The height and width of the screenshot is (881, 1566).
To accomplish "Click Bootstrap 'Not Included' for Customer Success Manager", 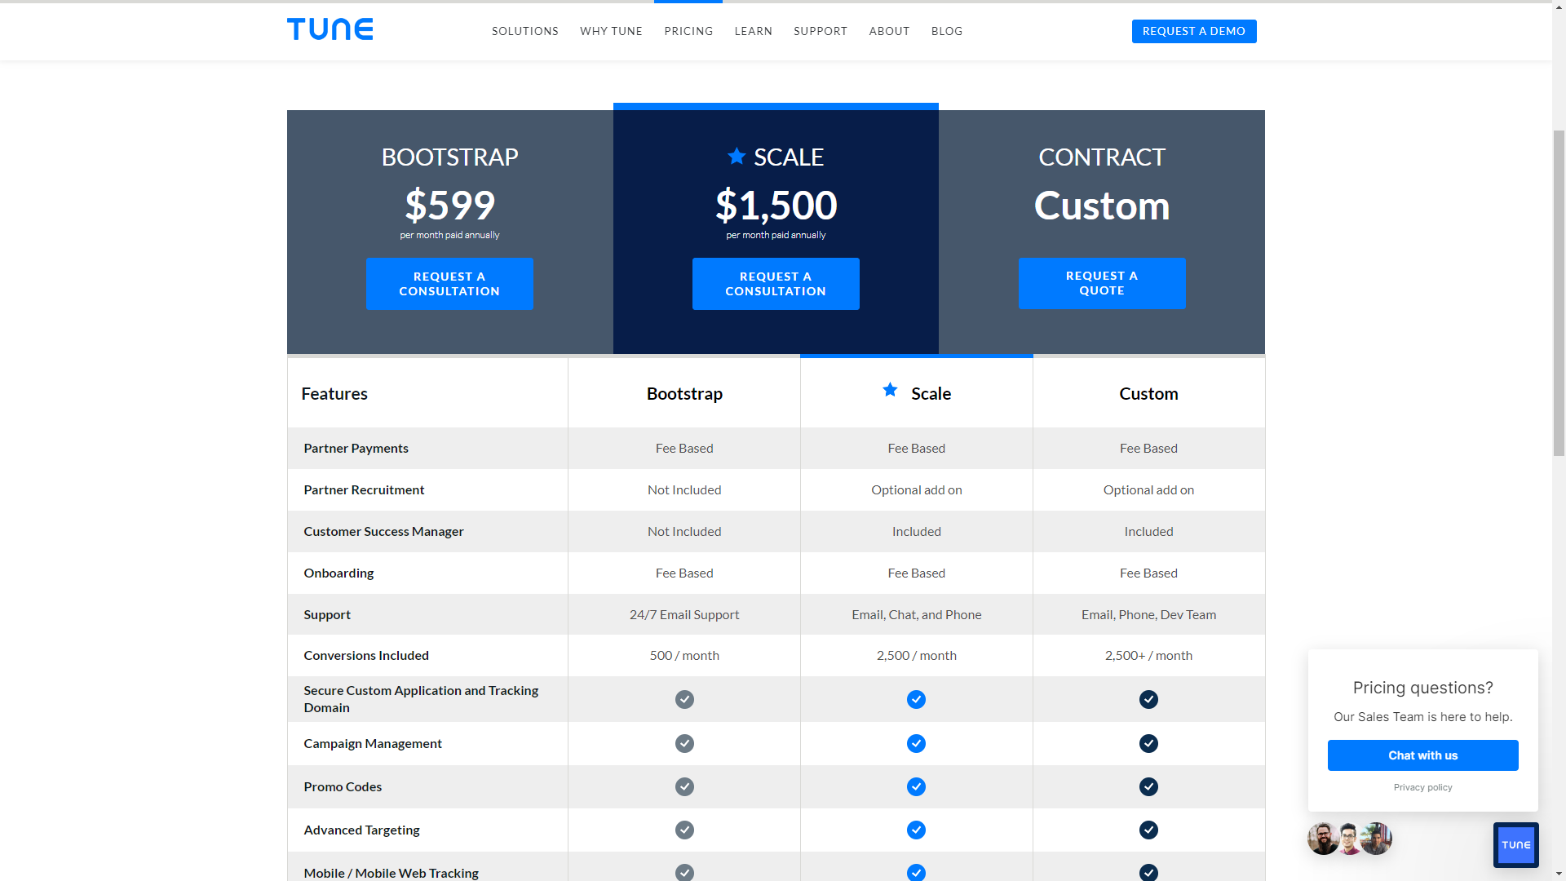I will click(x=684, y=531).
